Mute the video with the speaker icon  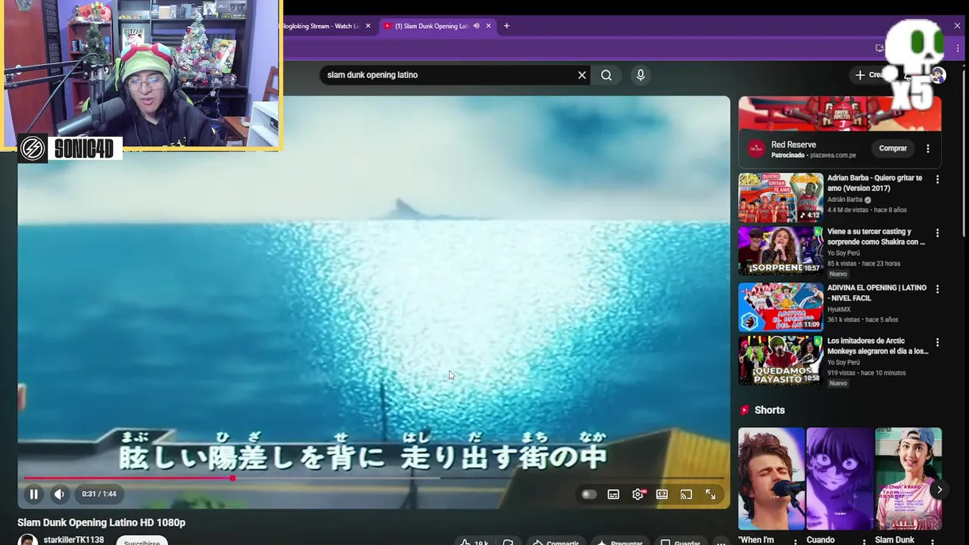pyautogui.click(x=60, y=494)
